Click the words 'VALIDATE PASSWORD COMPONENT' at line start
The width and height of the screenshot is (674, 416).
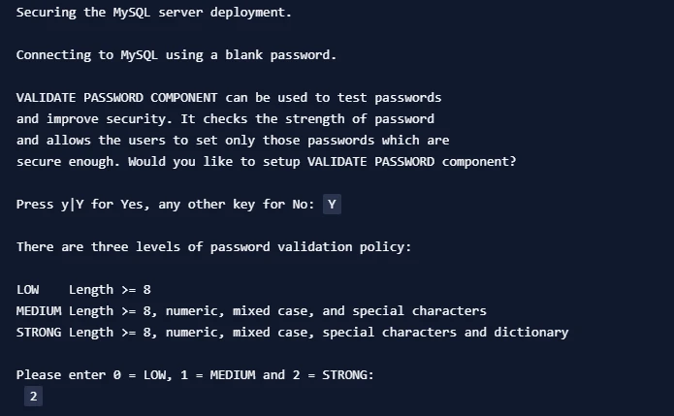click(x=117, y=98)
